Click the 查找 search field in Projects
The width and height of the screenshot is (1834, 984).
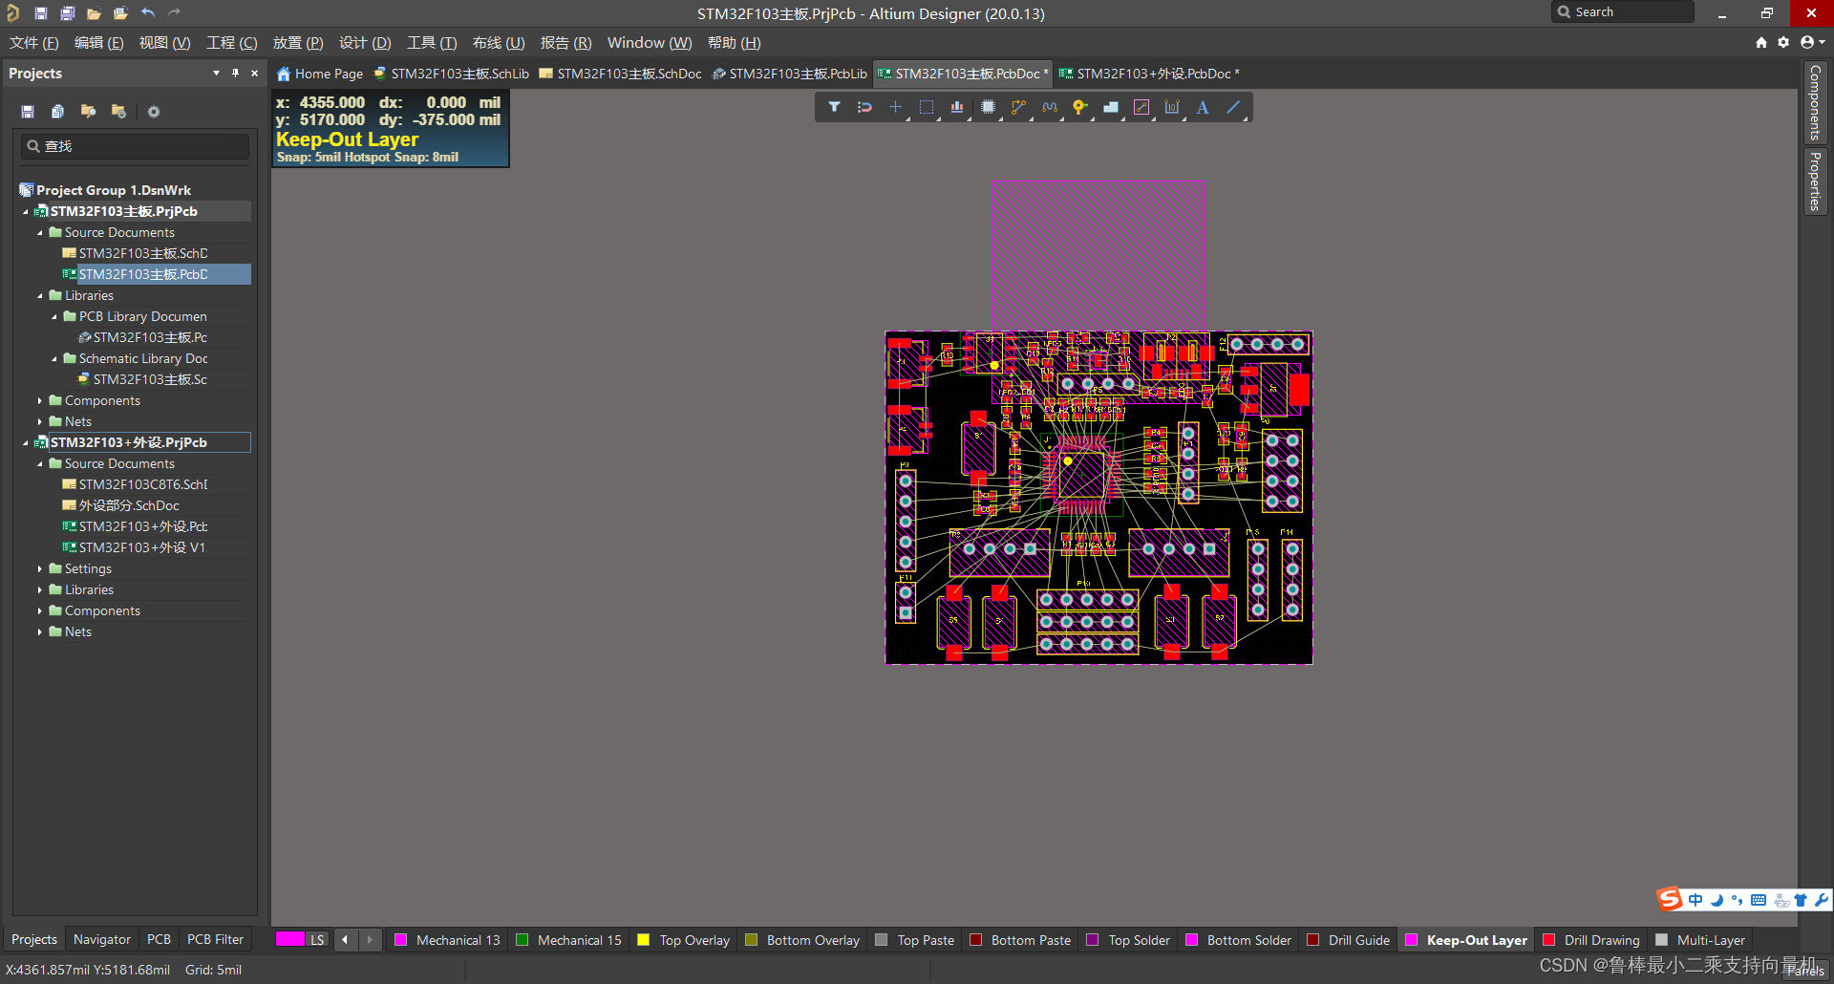[136, 146]
